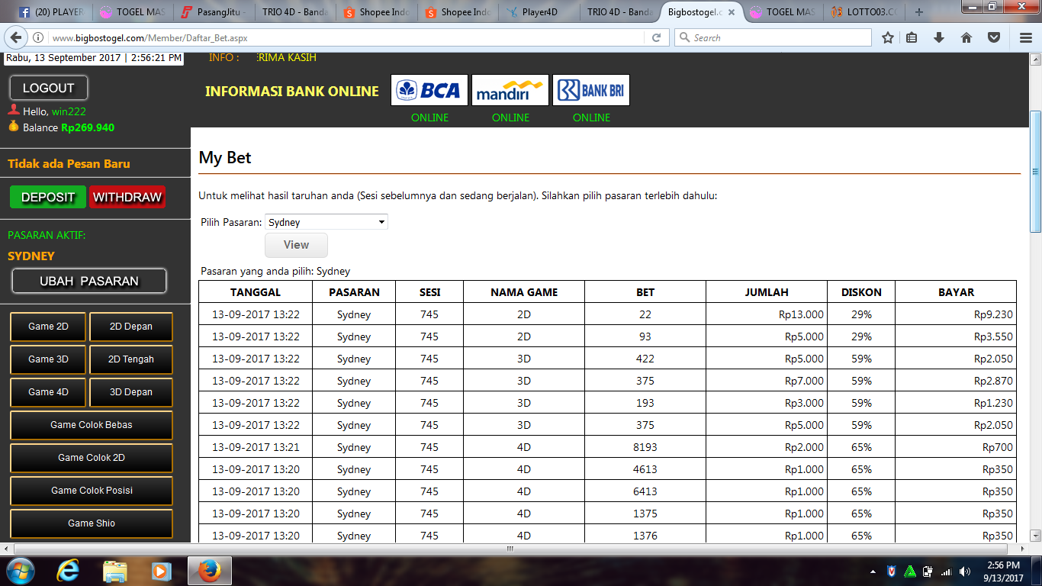Click the Bank BRI logo
The width and height of the screenshot is (1042, 586).
click(x=591, y=91)
